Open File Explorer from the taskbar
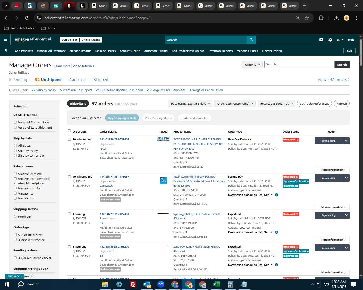This screenshot has height=290, width=363. [x=105, y=284]
